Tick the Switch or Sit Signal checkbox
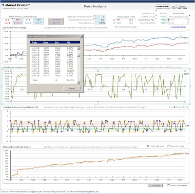The width and height of the screenshot is (195, 194). [169, 146]
